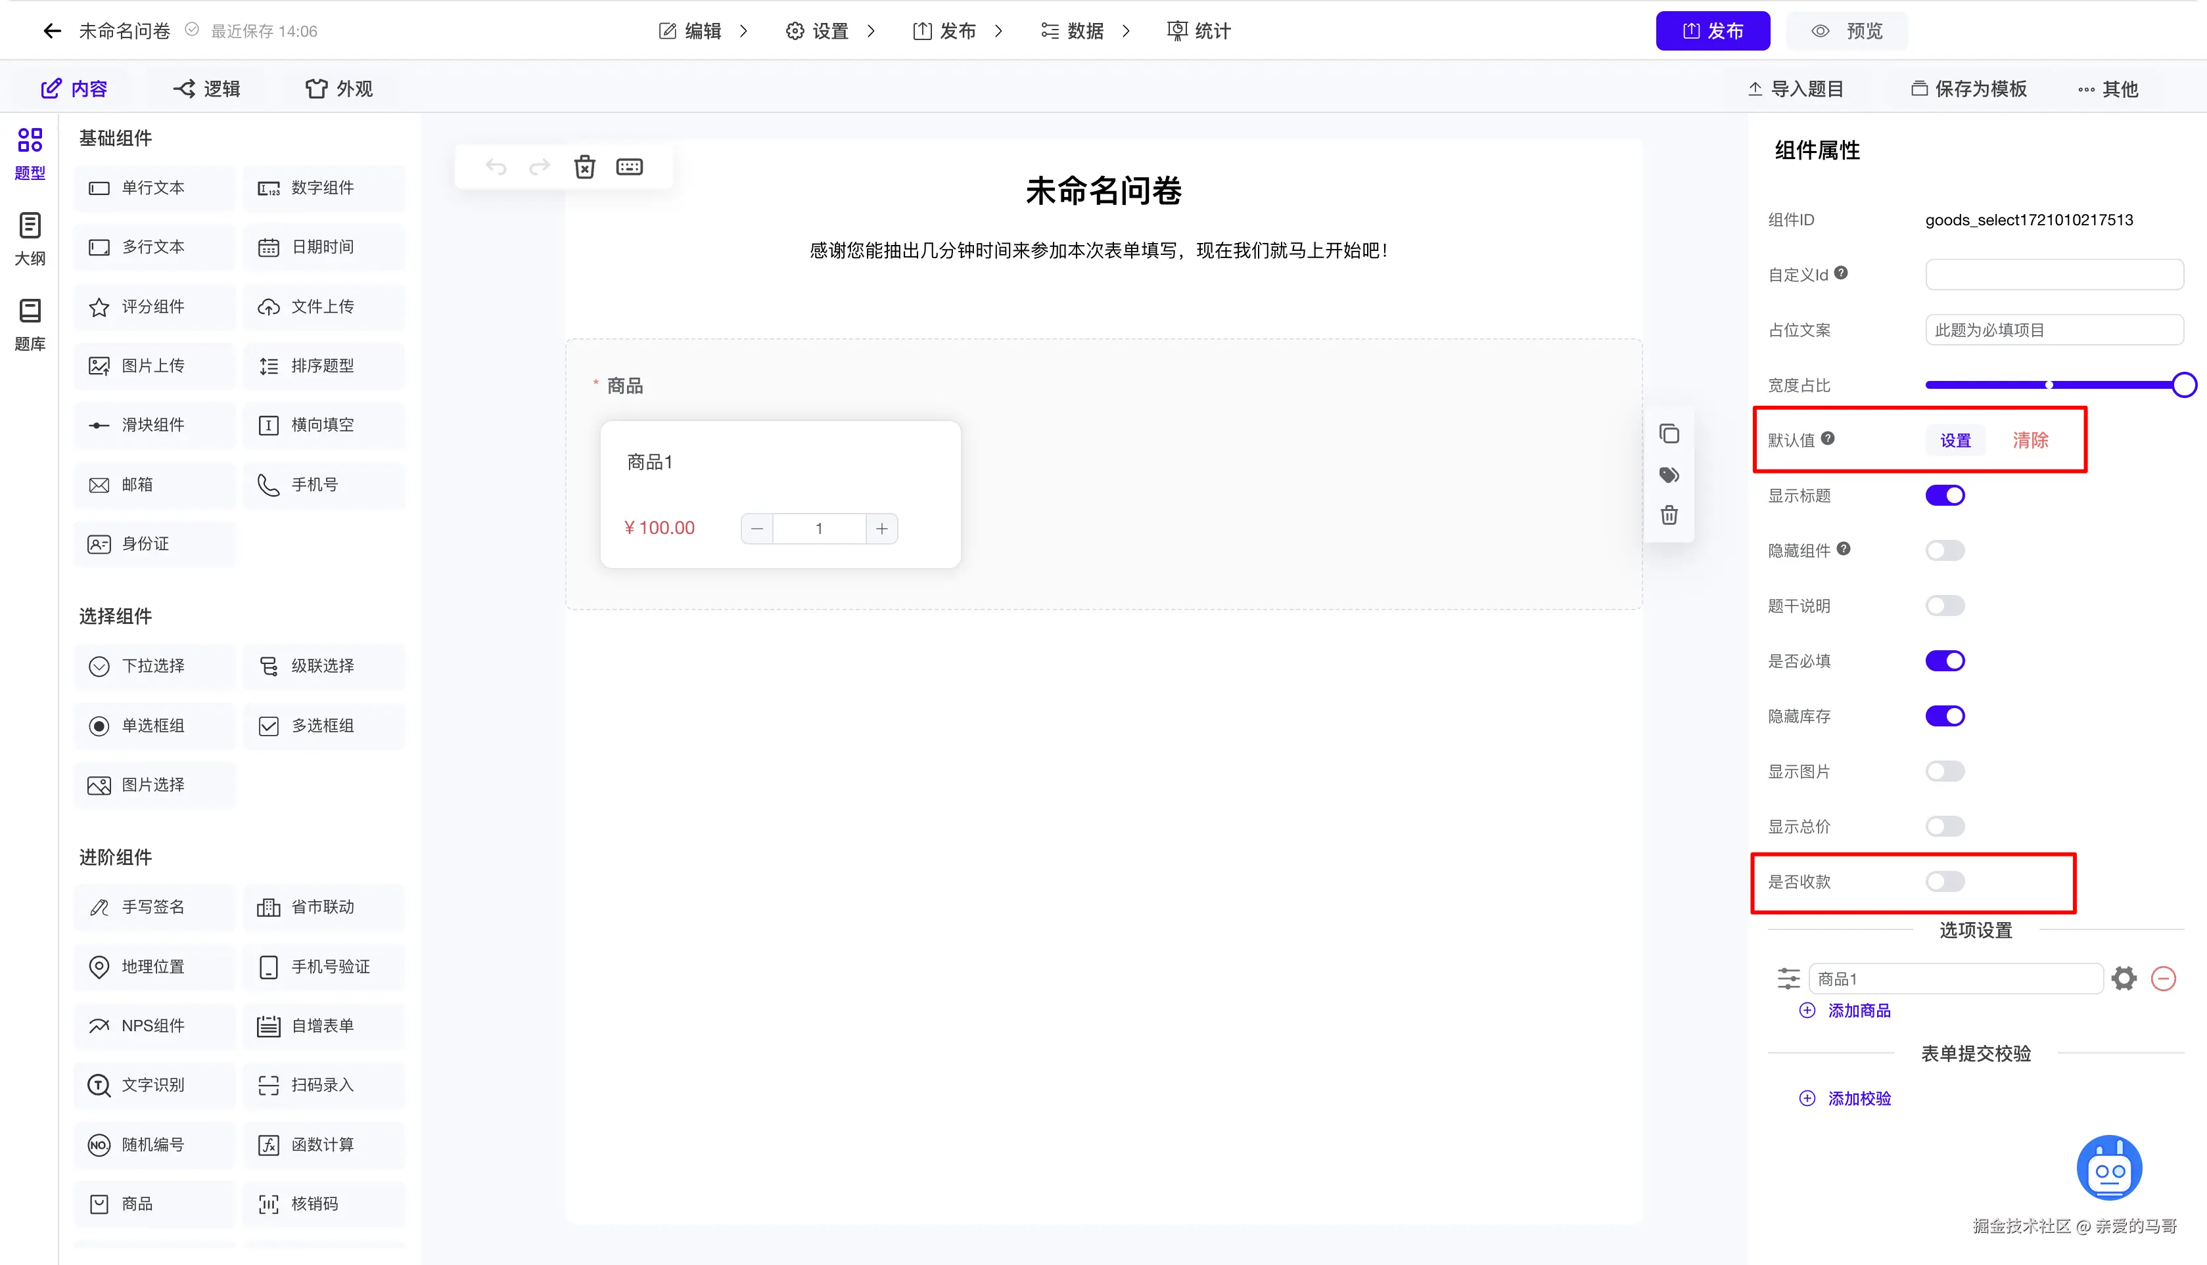
Task: Increase product quantity with the plus stepper
Action: (x=881, y=528)
